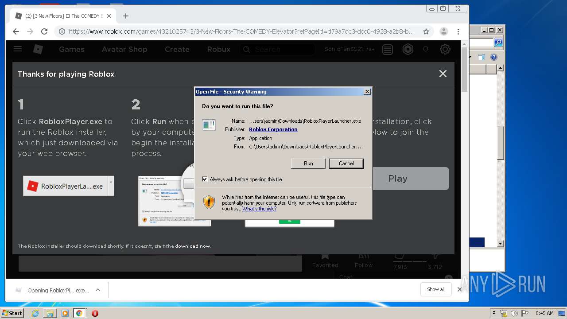The height and width of the screenshot is (319, 567).
Task: Open SonicFan6521 profile link
Action: [x=344, y=49]
